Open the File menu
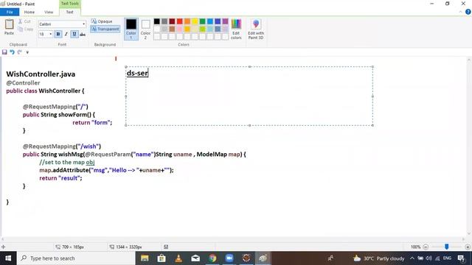Image resolution: width=472 pixels, height=265 pixels. [x=10, y=12]
